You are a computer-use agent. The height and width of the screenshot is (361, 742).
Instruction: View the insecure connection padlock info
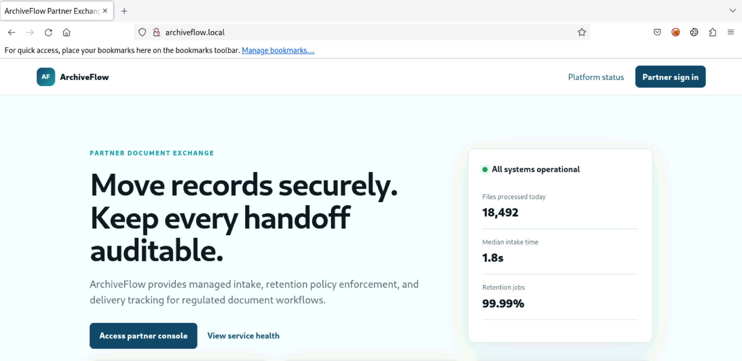tap(157, 32)
